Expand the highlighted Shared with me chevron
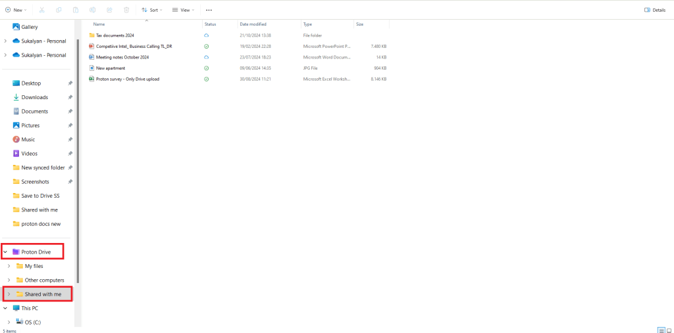Viewport: 674px width, 333px height. (9, 294)
